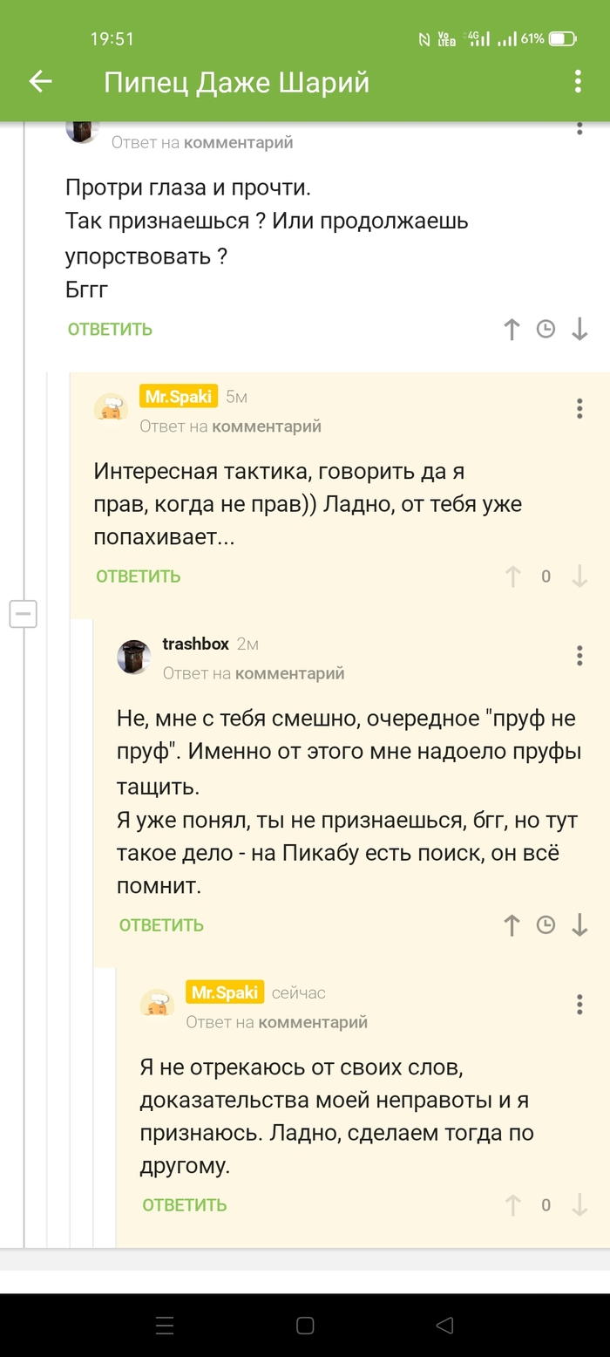Screen dimensions: 610x1357
Task: Tap the back arrow in header
Action: click(x=41, y=82)
